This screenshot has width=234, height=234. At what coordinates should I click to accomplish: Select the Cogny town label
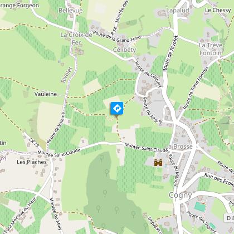point(181,195)
